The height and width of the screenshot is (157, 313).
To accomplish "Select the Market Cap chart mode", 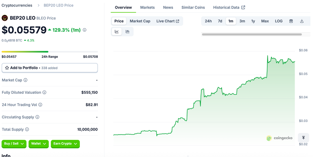I will coord(140,21).
